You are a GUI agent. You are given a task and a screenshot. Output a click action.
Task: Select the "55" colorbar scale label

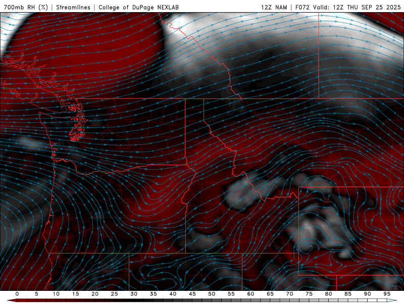pyautogui.click(x=231, y=294)
